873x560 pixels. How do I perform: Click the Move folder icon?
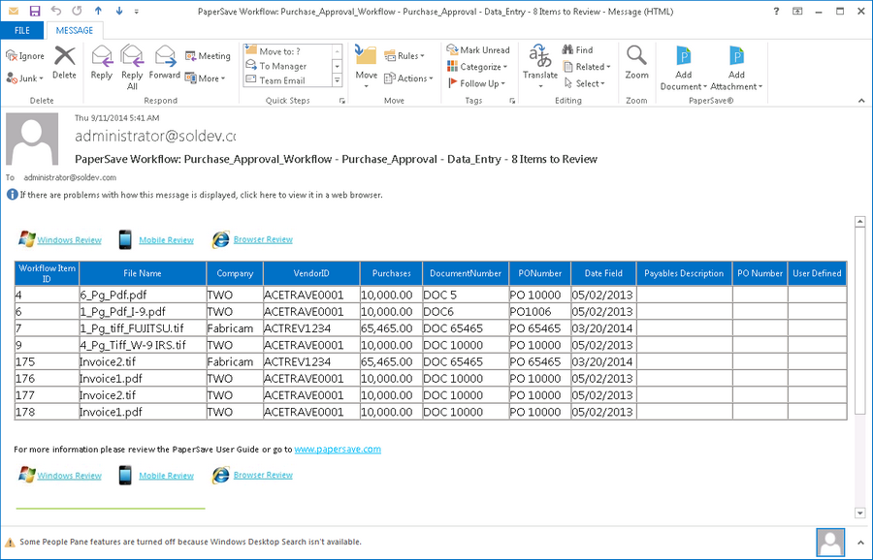pos(366,55)
